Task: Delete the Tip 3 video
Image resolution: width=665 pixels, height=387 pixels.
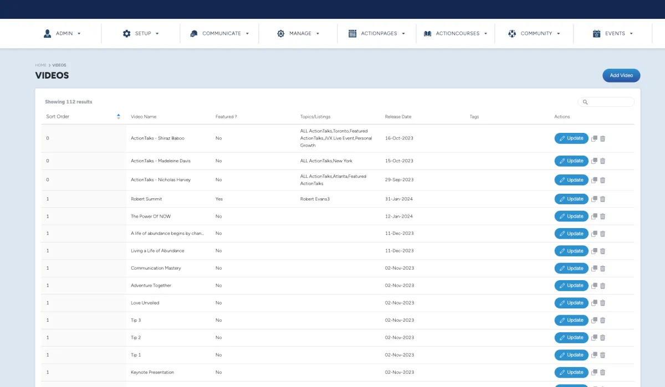Action: pyautogui.click(x=603, y=321)
